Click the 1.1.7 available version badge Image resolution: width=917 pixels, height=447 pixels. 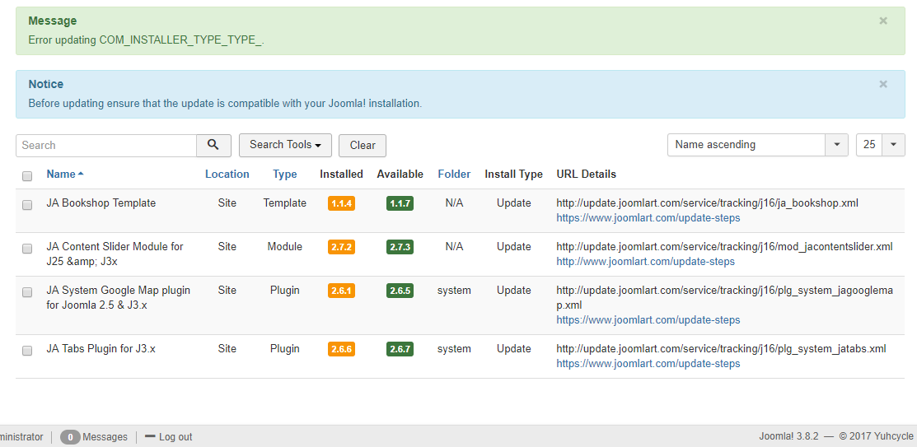pos(400,203)
